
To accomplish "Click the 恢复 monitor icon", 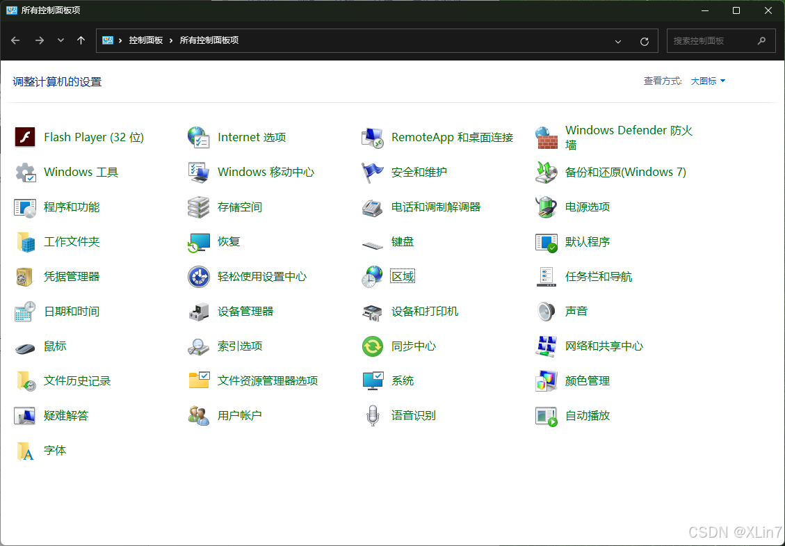I will pyautogui.click(x=199, y=242).
